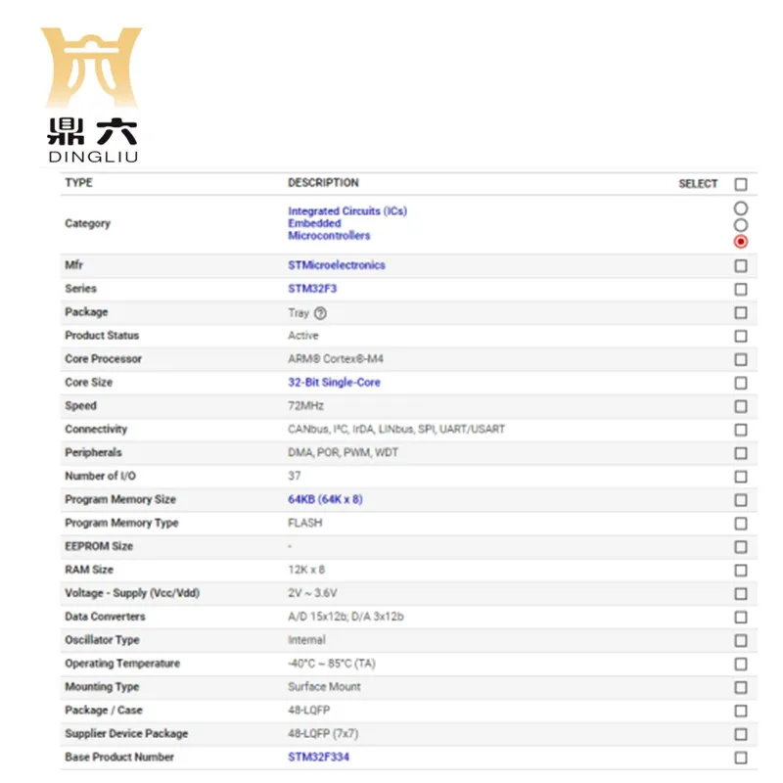
Task: Check the RAM Size row checkbox
Action: pyautogui.click(x=741, y=571)
